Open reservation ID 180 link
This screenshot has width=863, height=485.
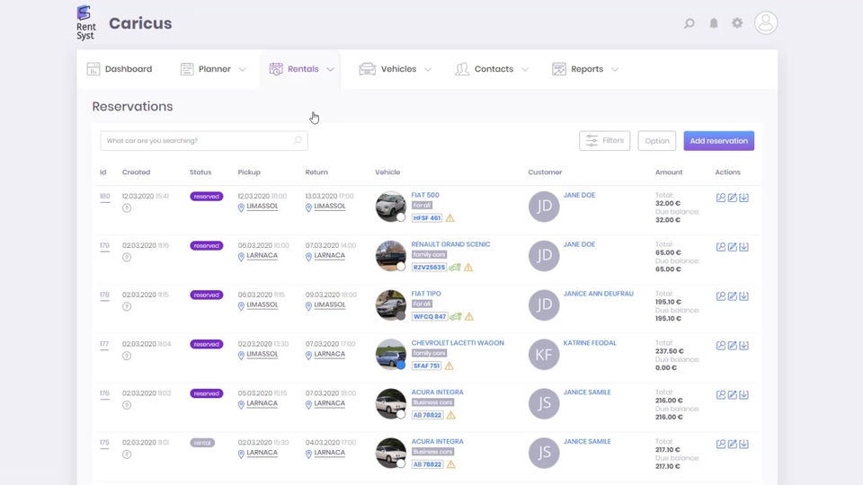104,197
